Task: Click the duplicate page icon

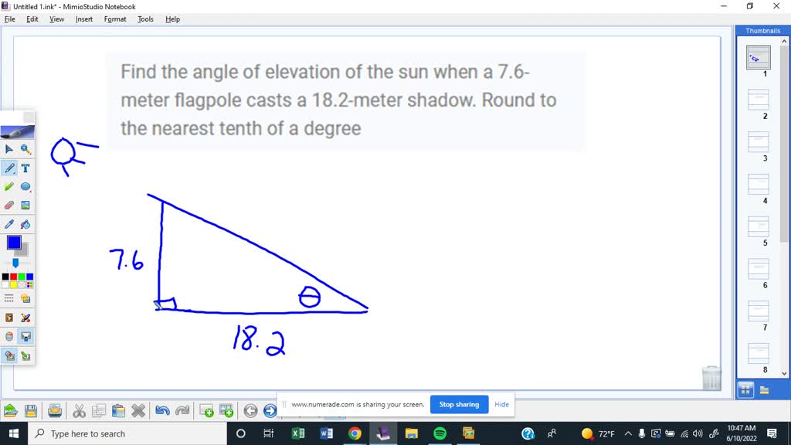Action: click(x=226, y=411)
